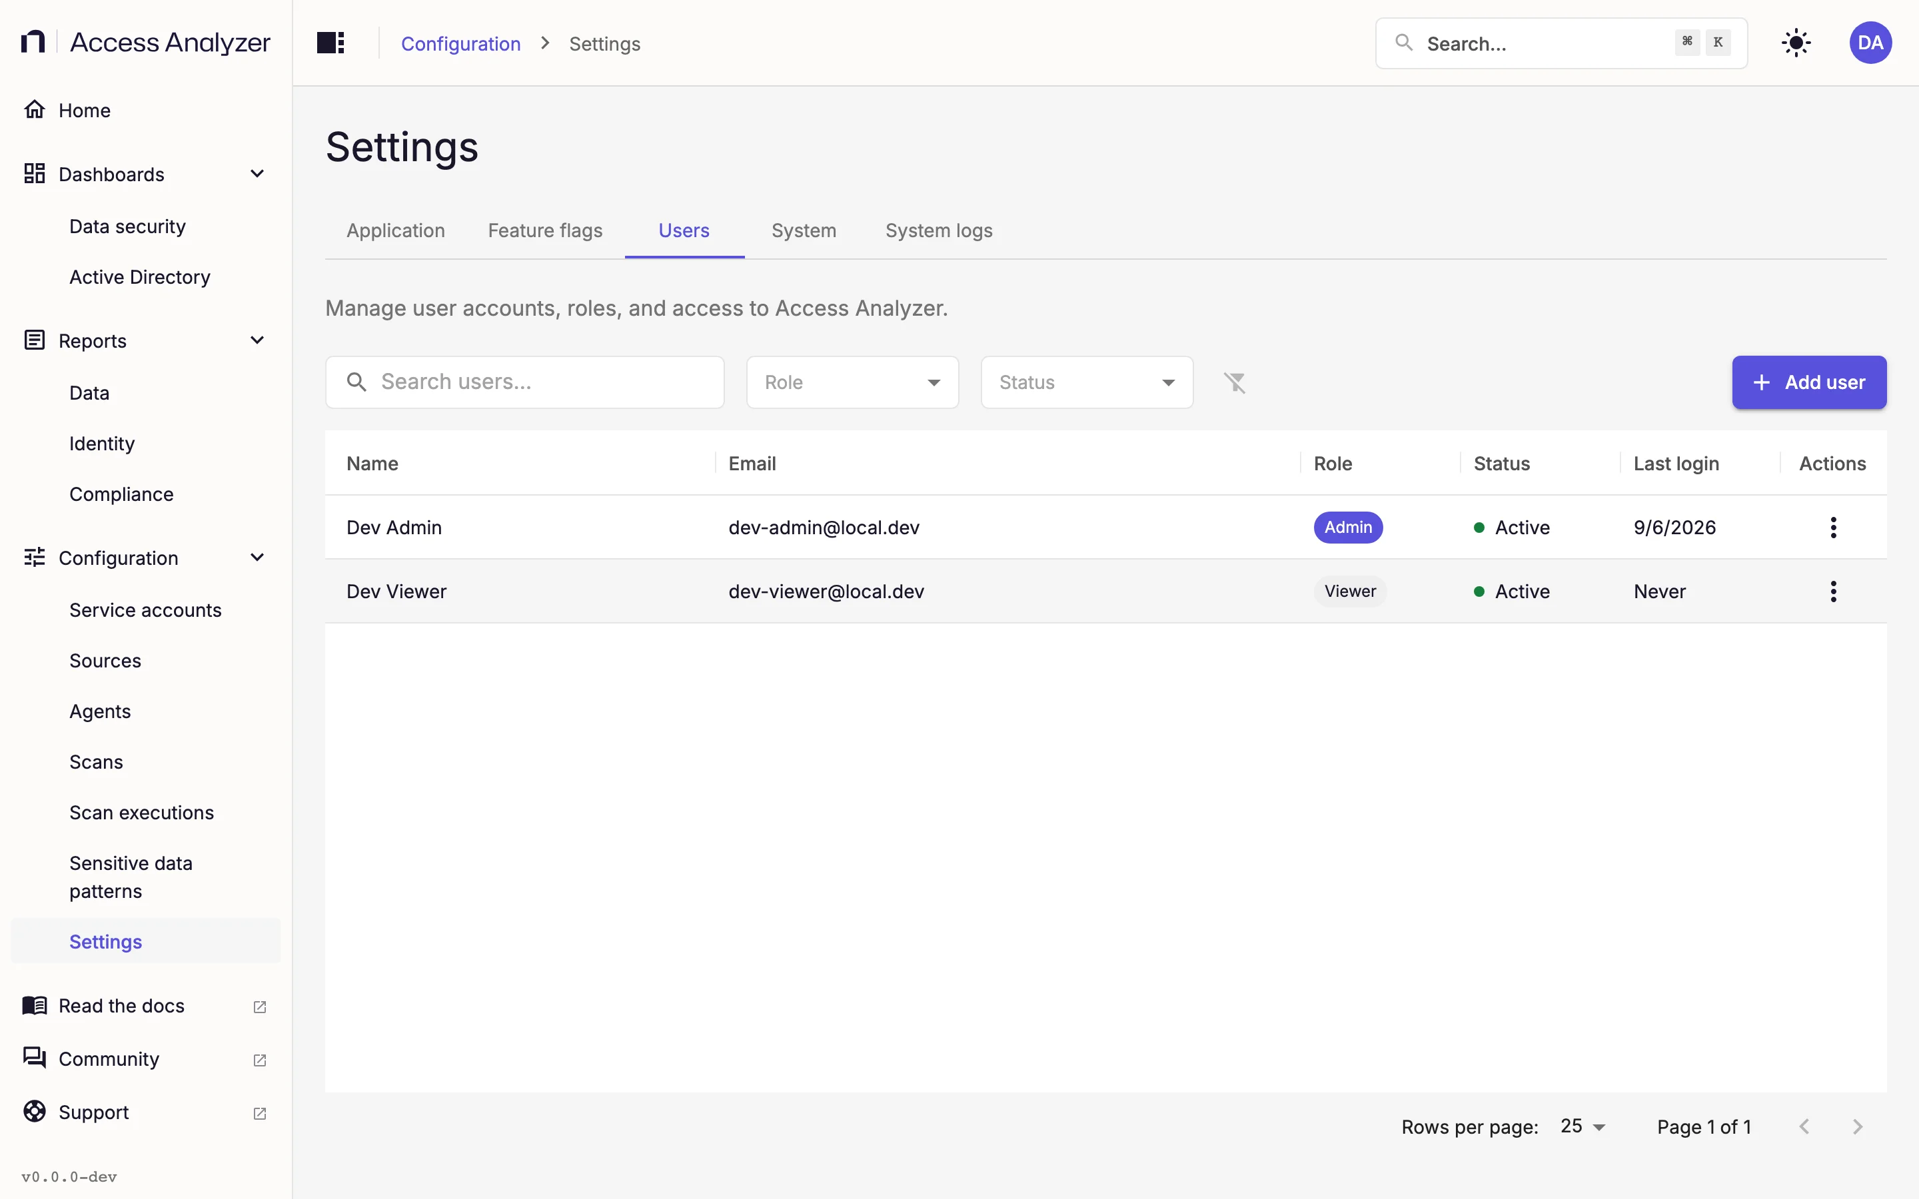Click the Community chat icon
Viewport: 1919px width, 1199px height.
(34, 1058)
